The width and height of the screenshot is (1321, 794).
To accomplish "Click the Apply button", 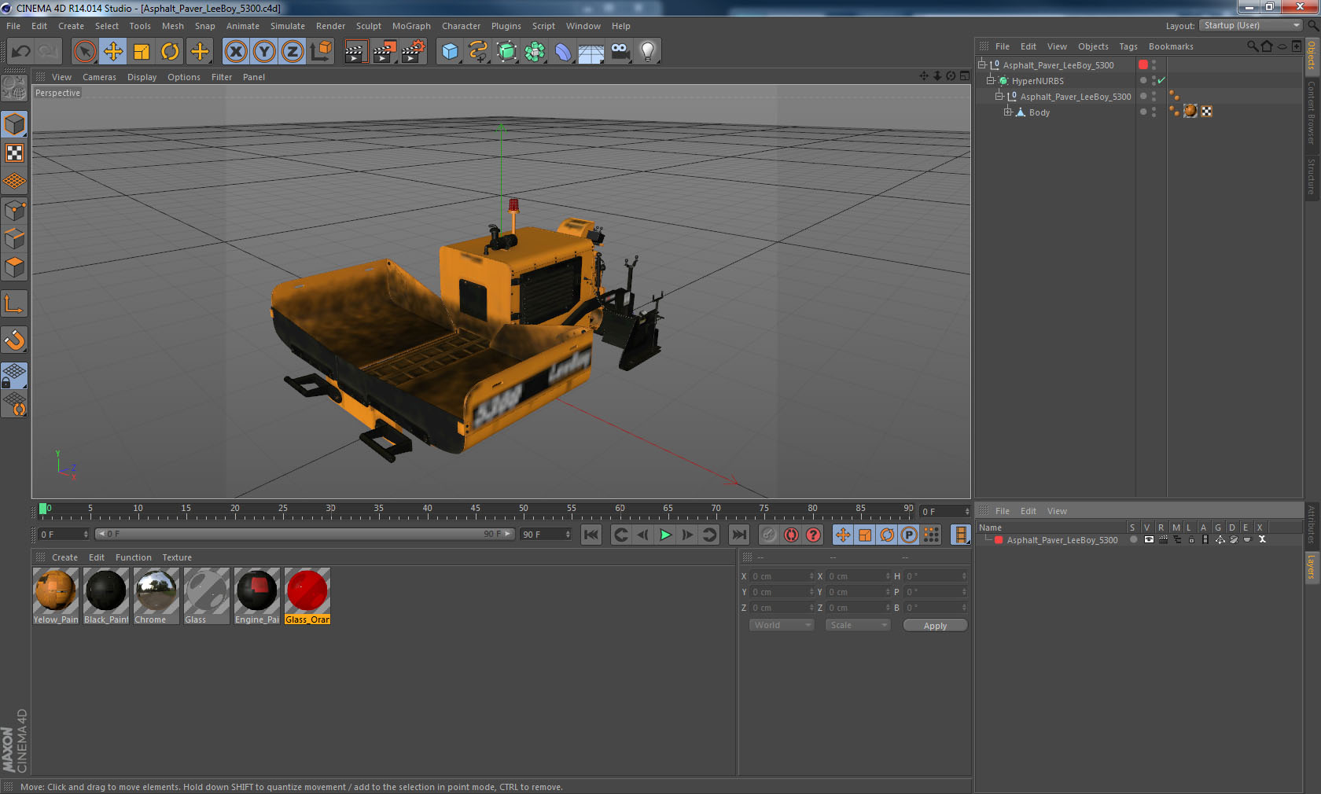I will [x=935, y=626].
